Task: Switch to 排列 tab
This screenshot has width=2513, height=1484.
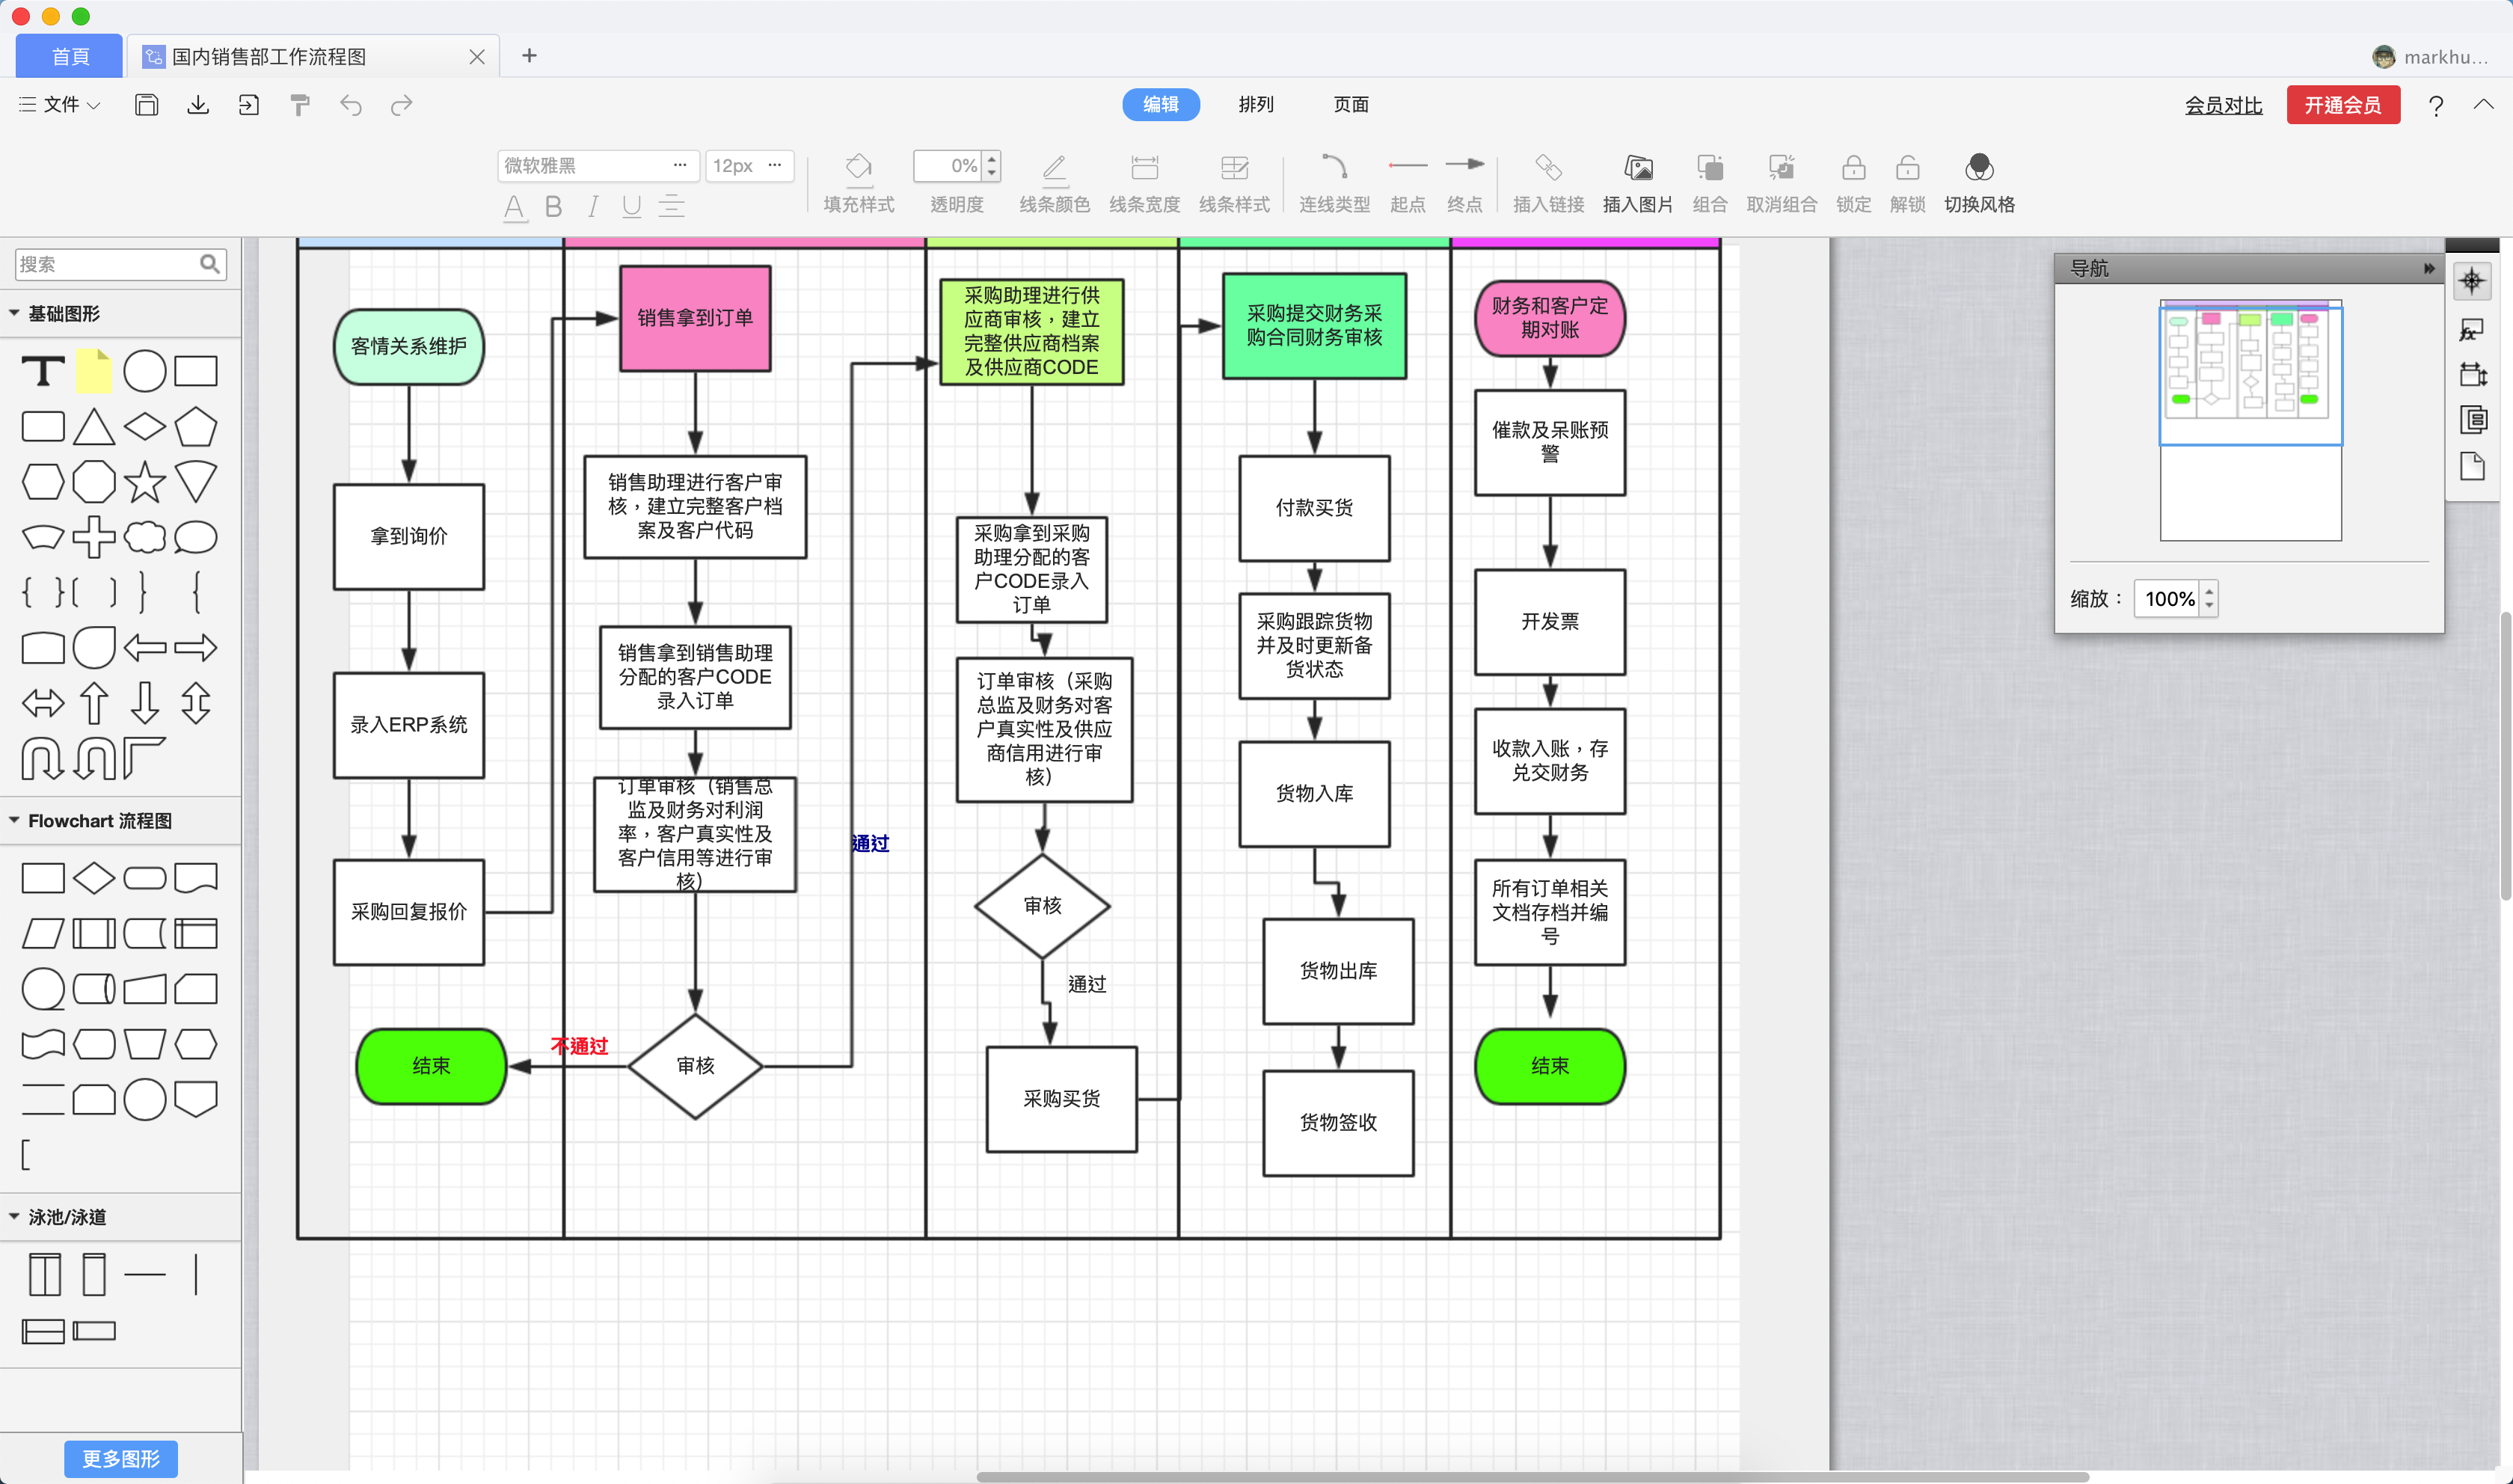Action: [1256, 104]
